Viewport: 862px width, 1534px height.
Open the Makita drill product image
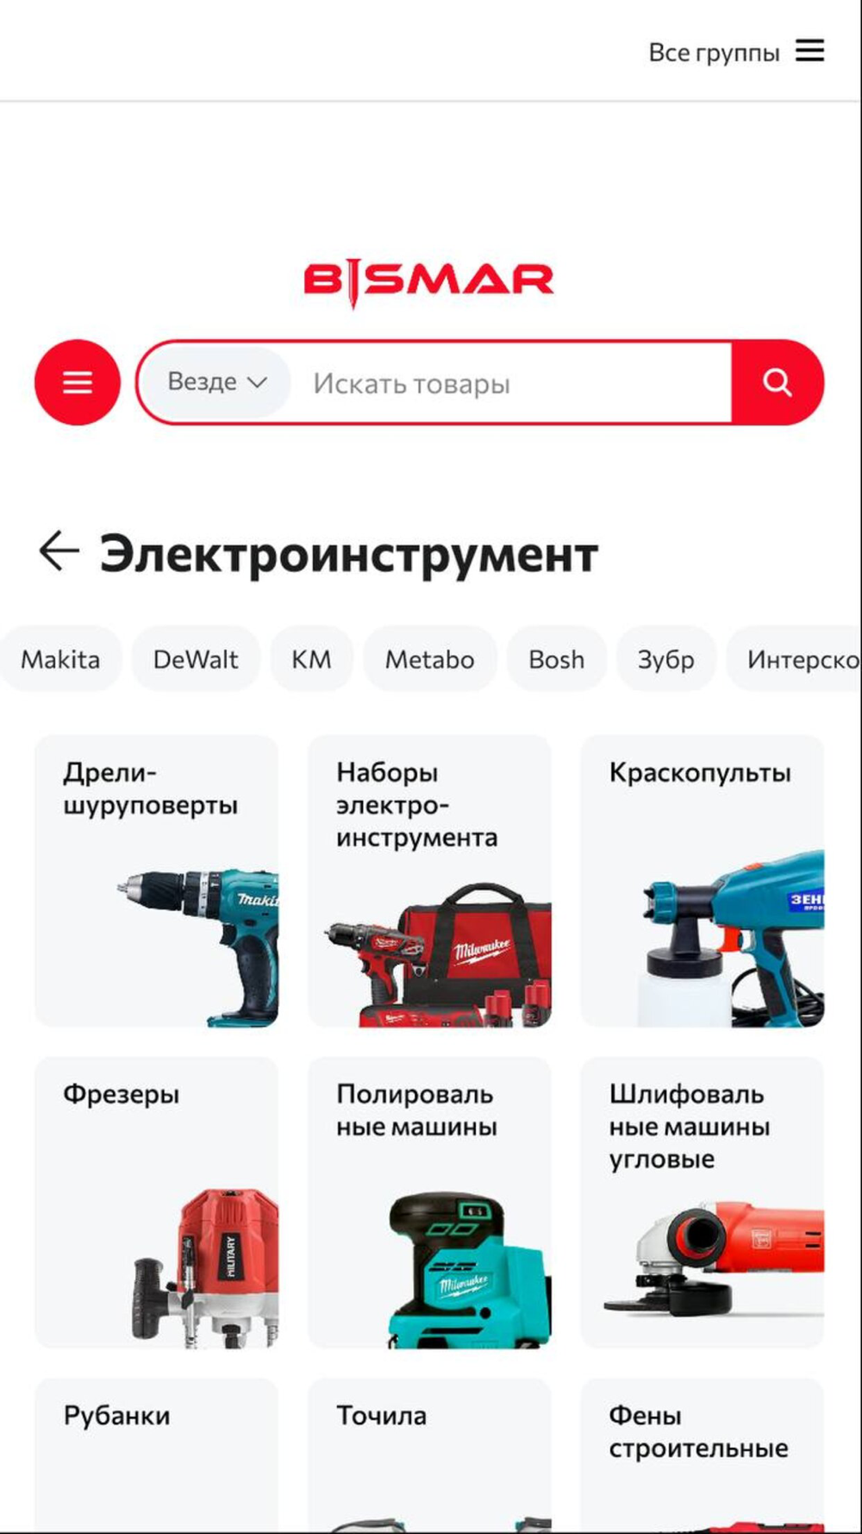click(198, 946)
